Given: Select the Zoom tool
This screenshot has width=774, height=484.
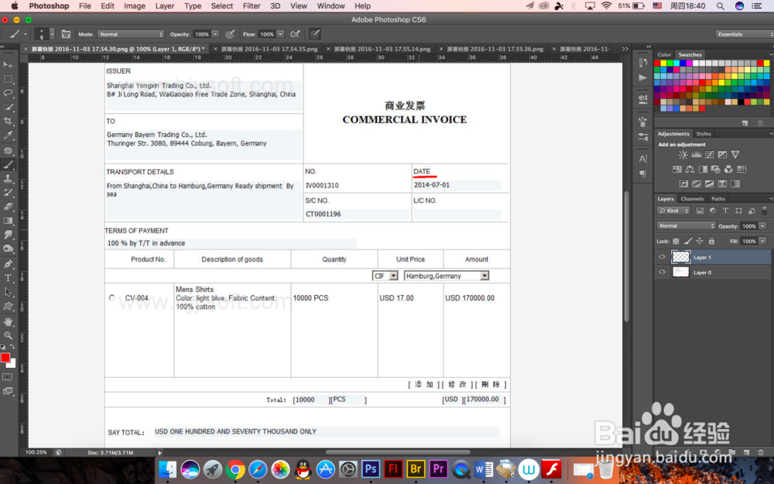Looking at the screenshot, I should [x=8, y=335].
